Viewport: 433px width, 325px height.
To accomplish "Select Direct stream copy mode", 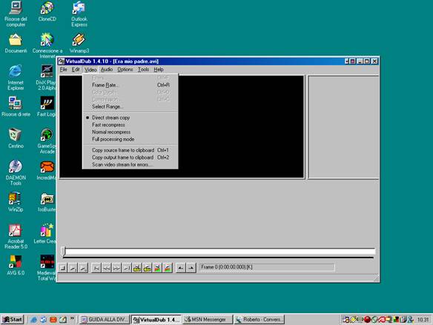I will [x=130, y=118].
